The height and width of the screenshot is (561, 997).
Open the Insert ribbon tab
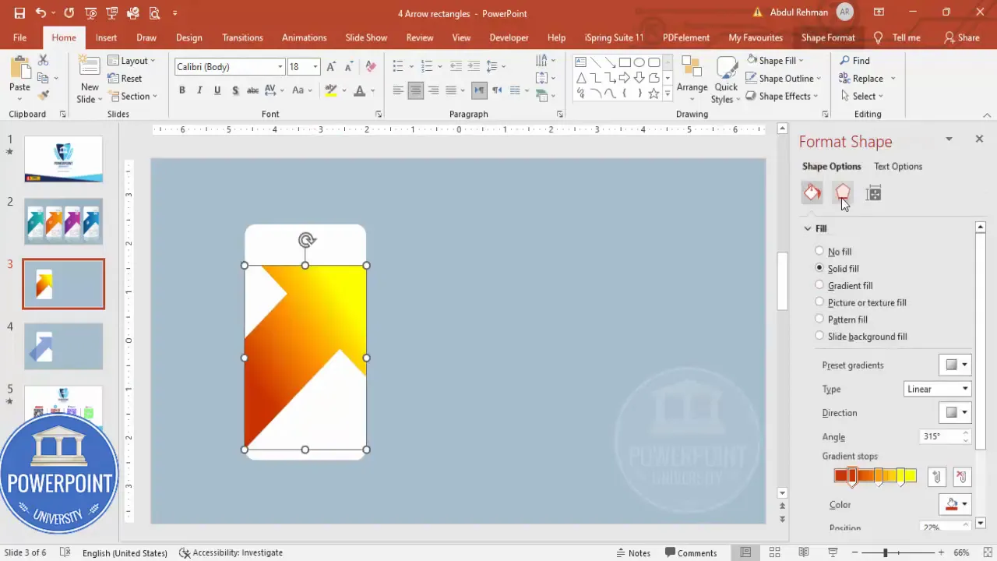point(106,37)
